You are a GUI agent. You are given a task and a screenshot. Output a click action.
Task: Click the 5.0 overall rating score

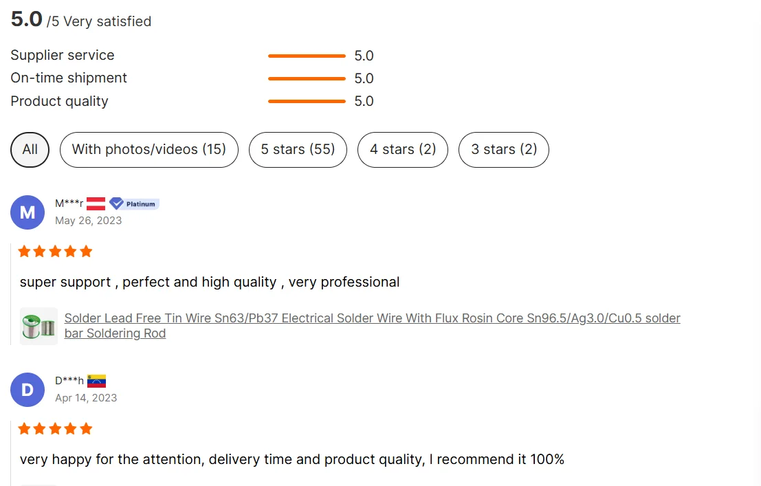27,19
